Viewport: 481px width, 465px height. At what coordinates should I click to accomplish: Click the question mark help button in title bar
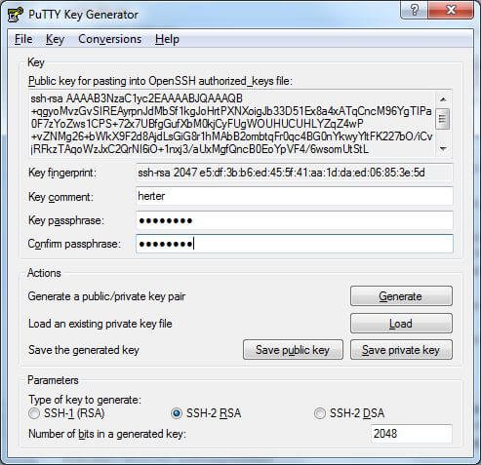[x=414, y=10]
